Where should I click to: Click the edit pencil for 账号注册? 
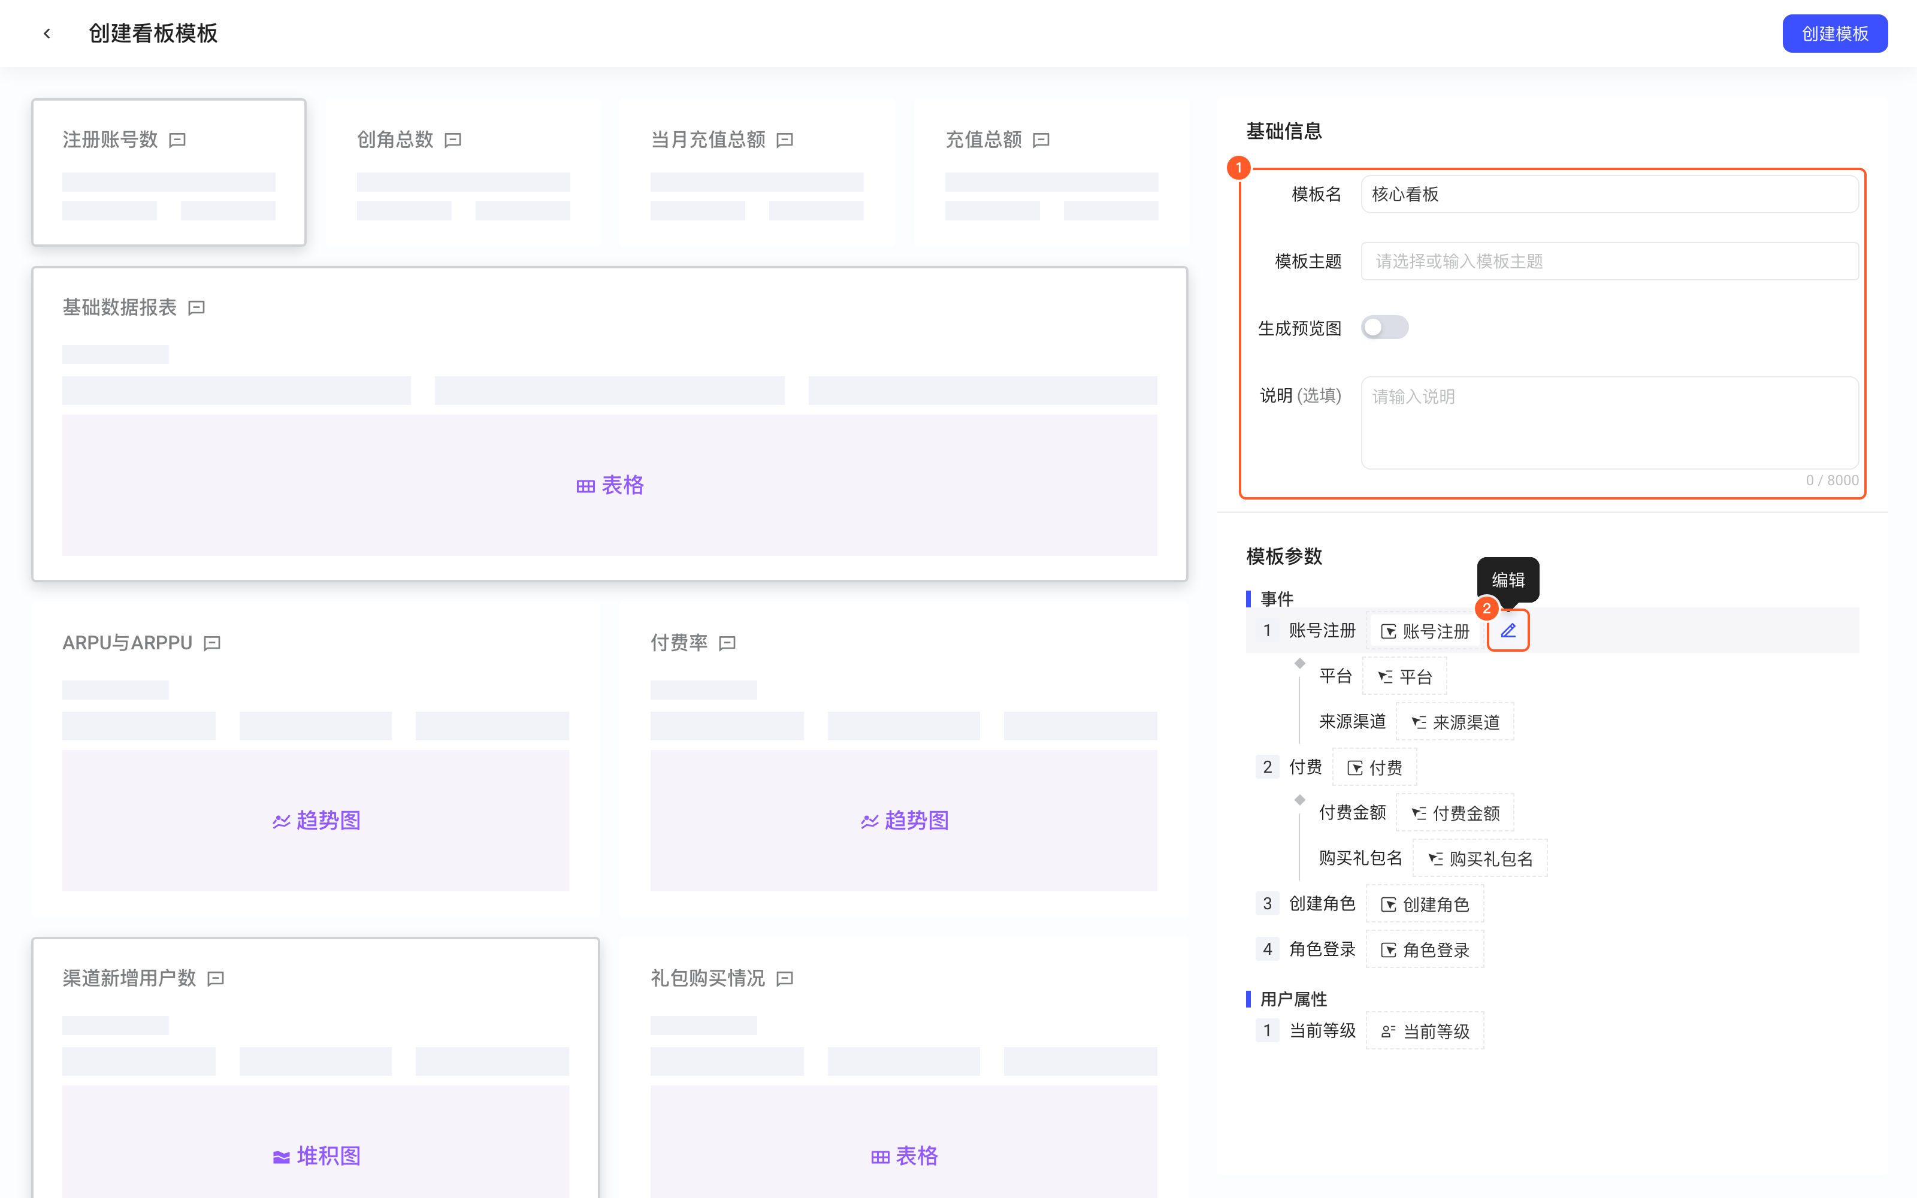[1508, 631]
